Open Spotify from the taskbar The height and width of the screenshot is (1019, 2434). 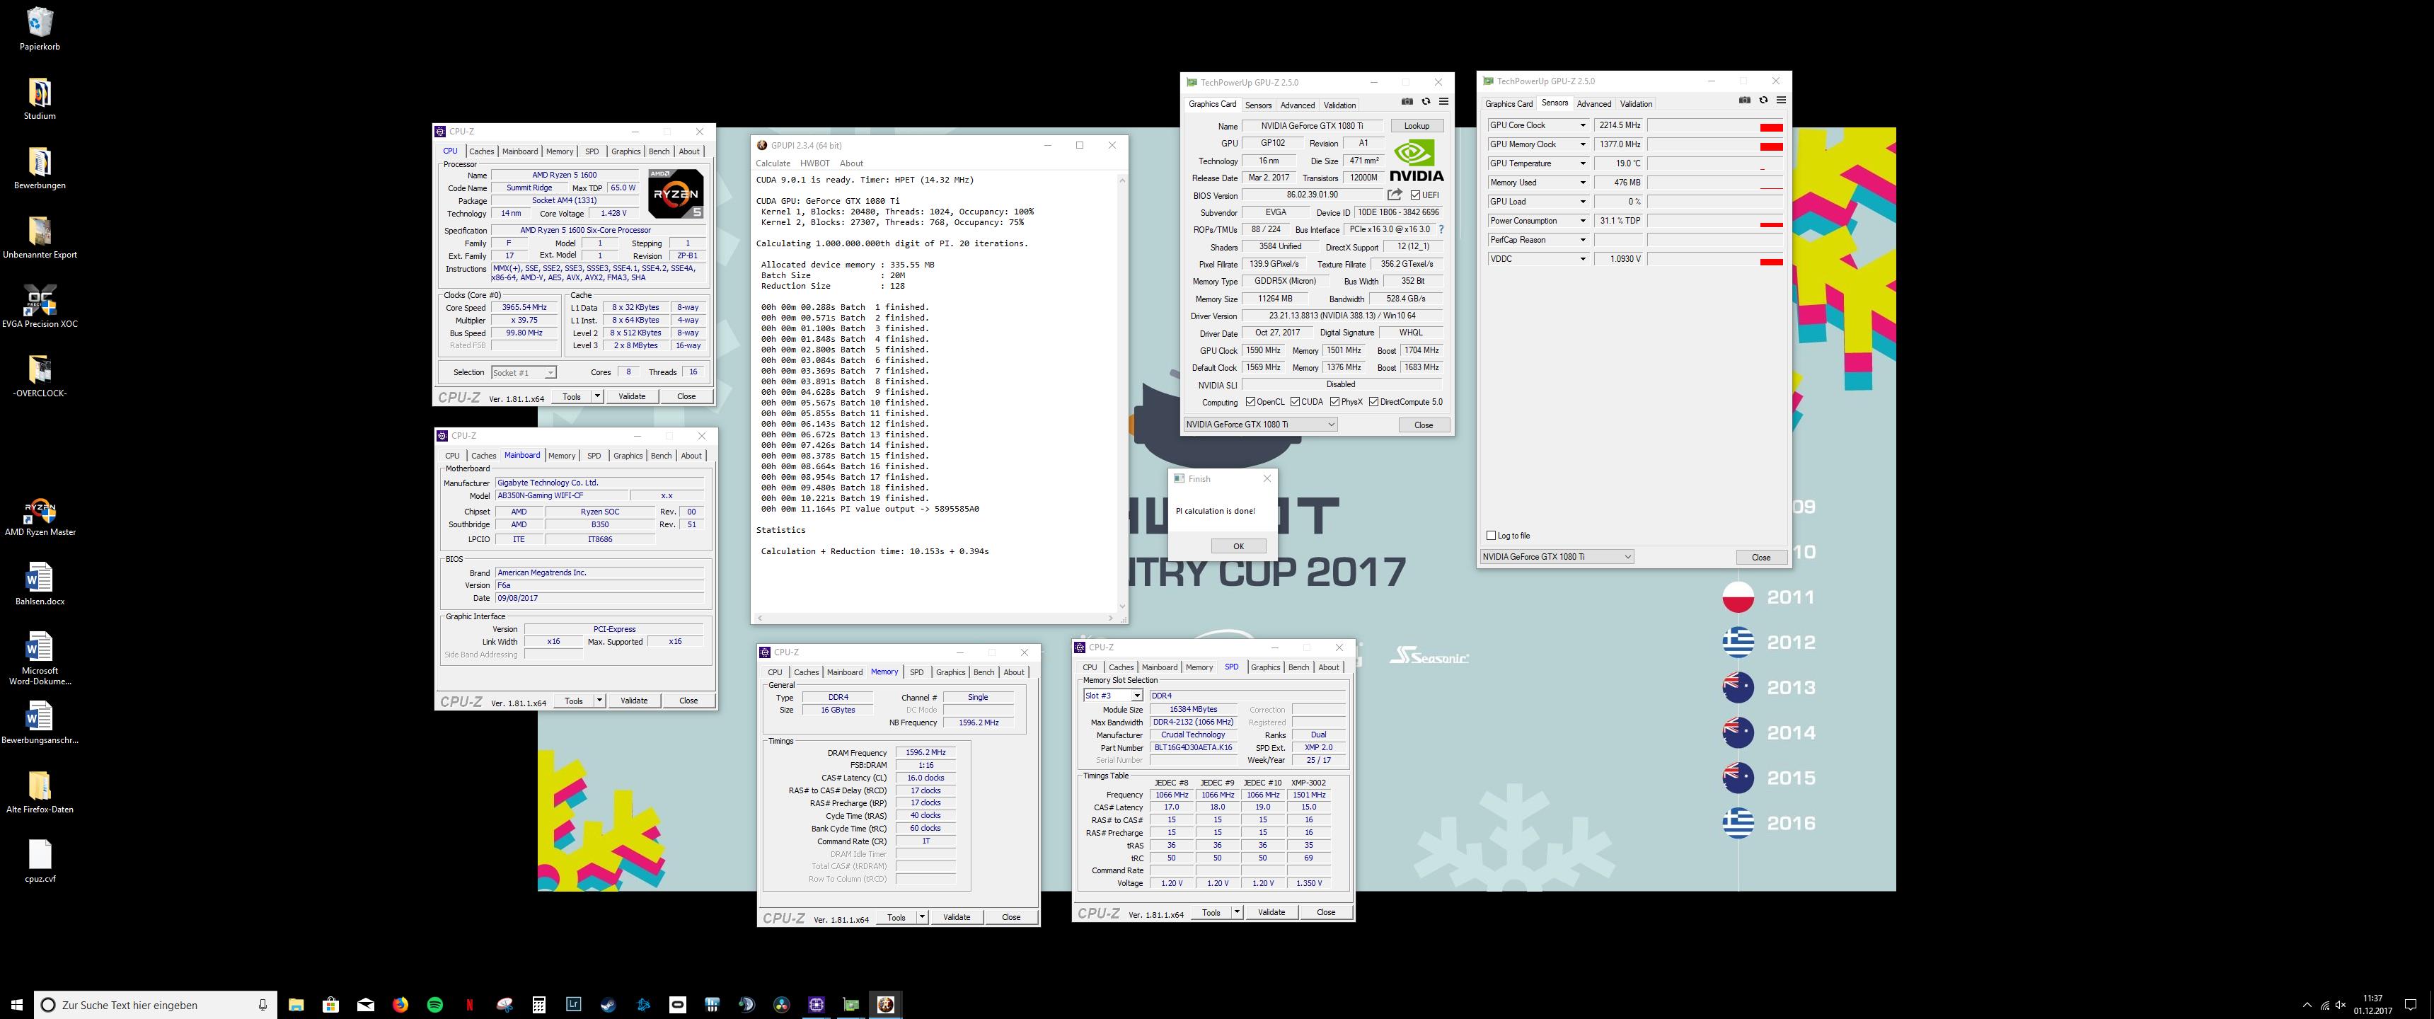pos(434,1005)
